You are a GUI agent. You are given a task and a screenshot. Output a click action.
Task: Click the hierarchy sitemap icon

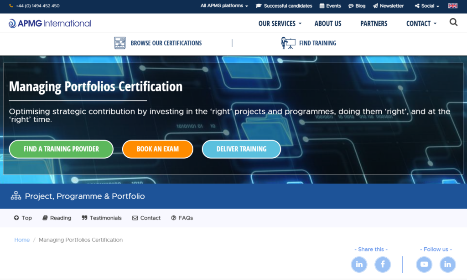tap(16, 196)
